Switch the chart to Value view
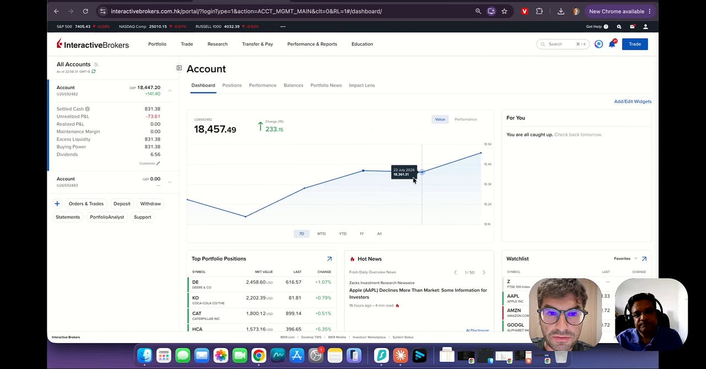 point(440,119)
